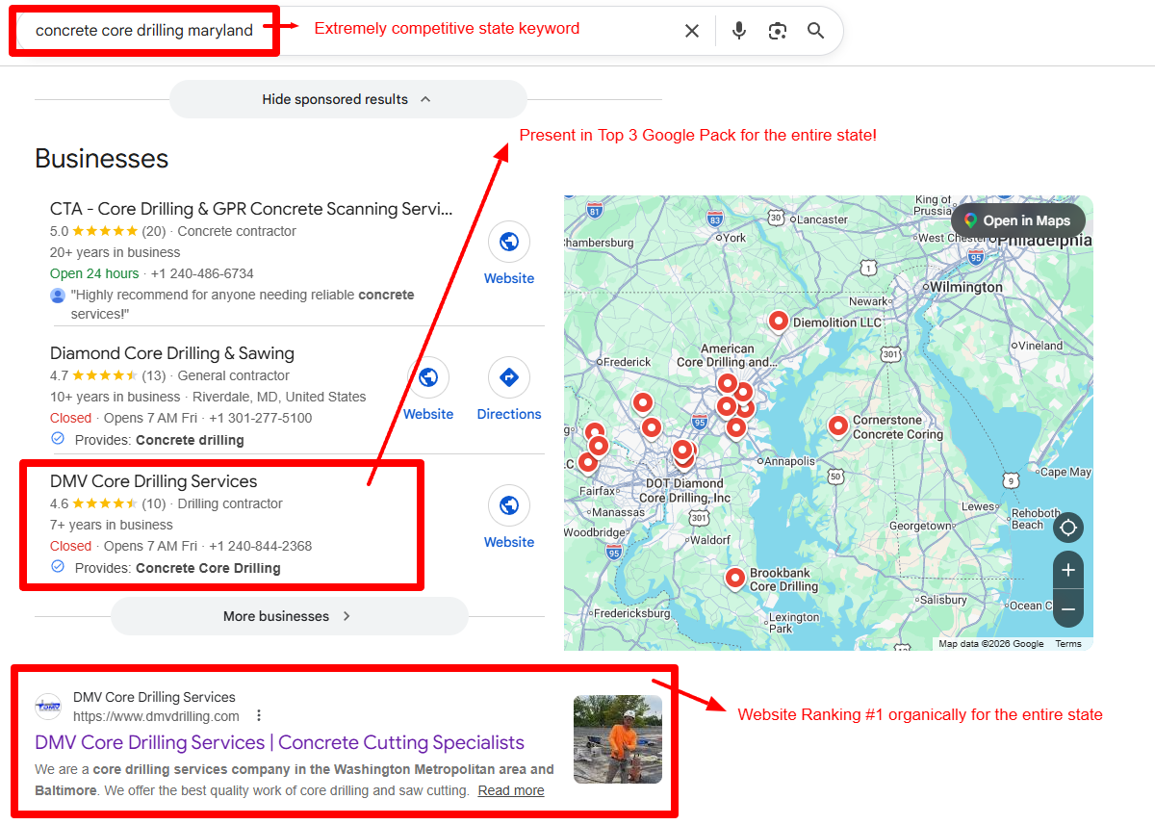1155x825 pixels.
Task: Open Diamond Core Drilling website globe icon
Action: point(428,377)
